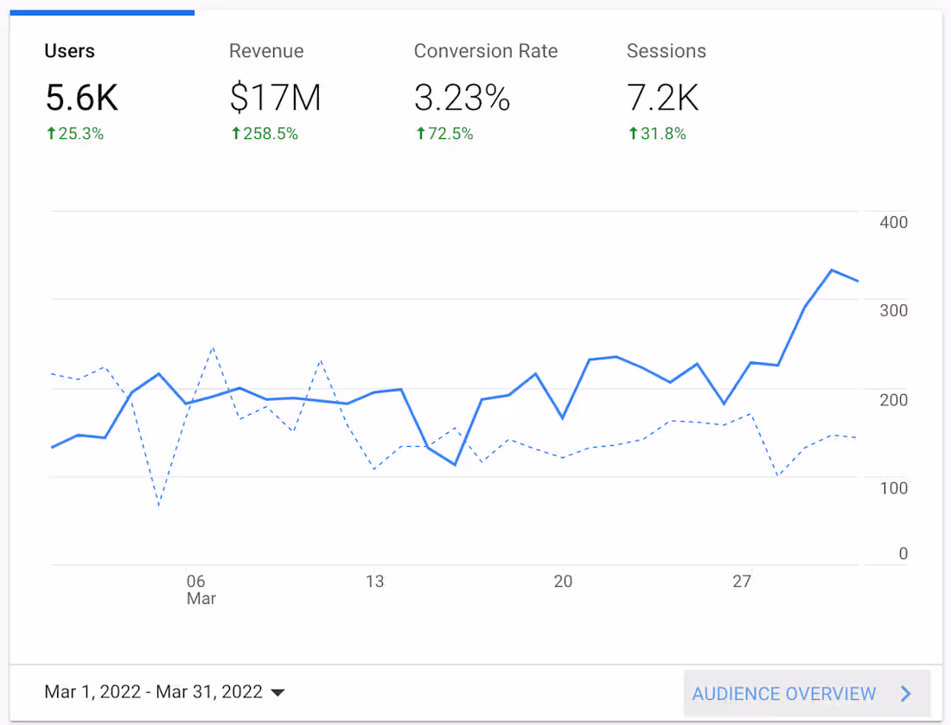This screenshot has height=725, width=951.
Task: Click the solid line's highest peak point
Action: [832, 270]
